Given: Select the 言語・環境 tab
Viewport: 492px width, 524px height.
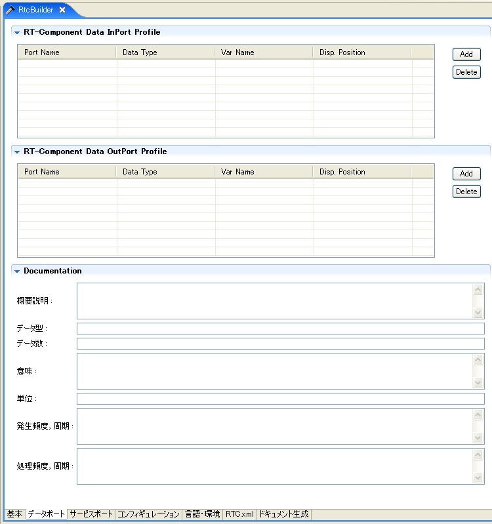Looking at the screenshot, I should pyautogui.click(x=203, y=514).
